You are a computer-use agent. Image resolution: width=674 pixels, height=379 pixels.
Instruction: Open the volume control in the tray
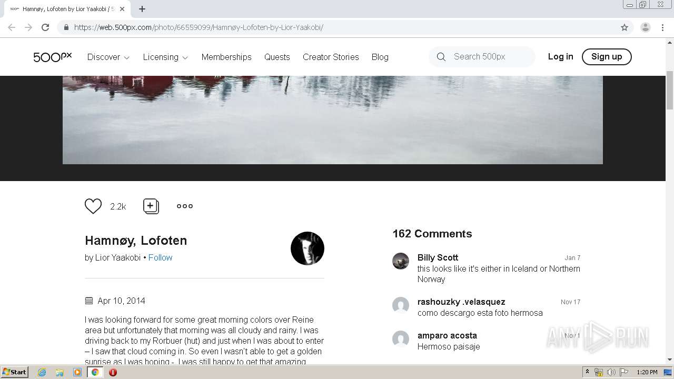611,372
